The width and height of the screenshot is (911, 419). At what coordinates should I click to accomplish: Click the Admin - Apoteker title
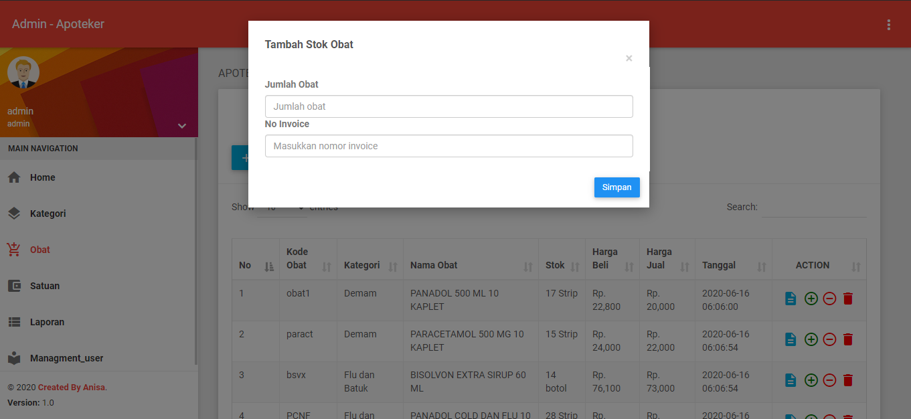tap(58, 24)
